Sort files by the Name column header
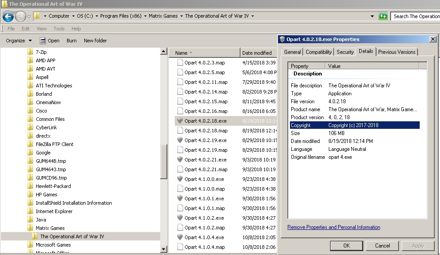 click(x=204, y=53)
